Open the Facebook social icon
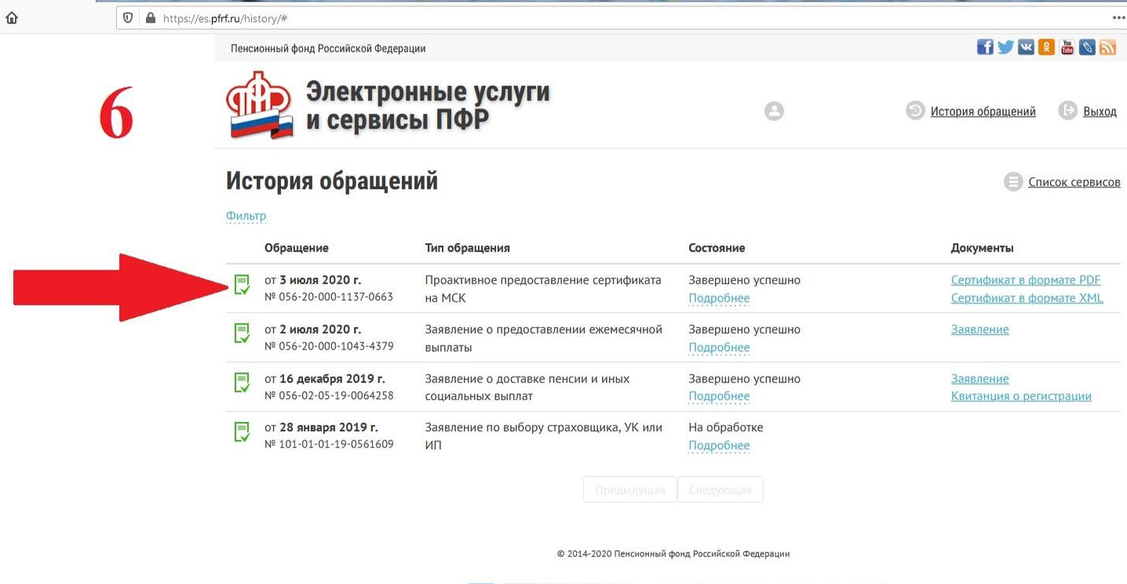Viewport: 1127px width, 584px height. coord(985,47)
